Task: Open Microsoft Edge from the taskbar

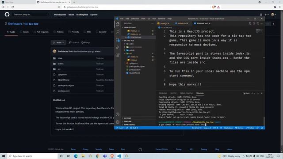Action: [x=76, y=156]
